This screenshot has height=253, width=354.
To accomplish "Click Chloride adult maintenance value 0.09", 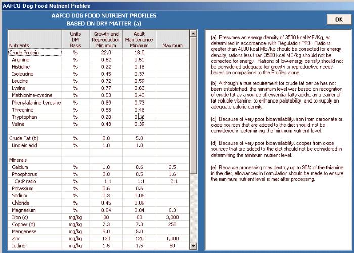I will tap(139, 203).
